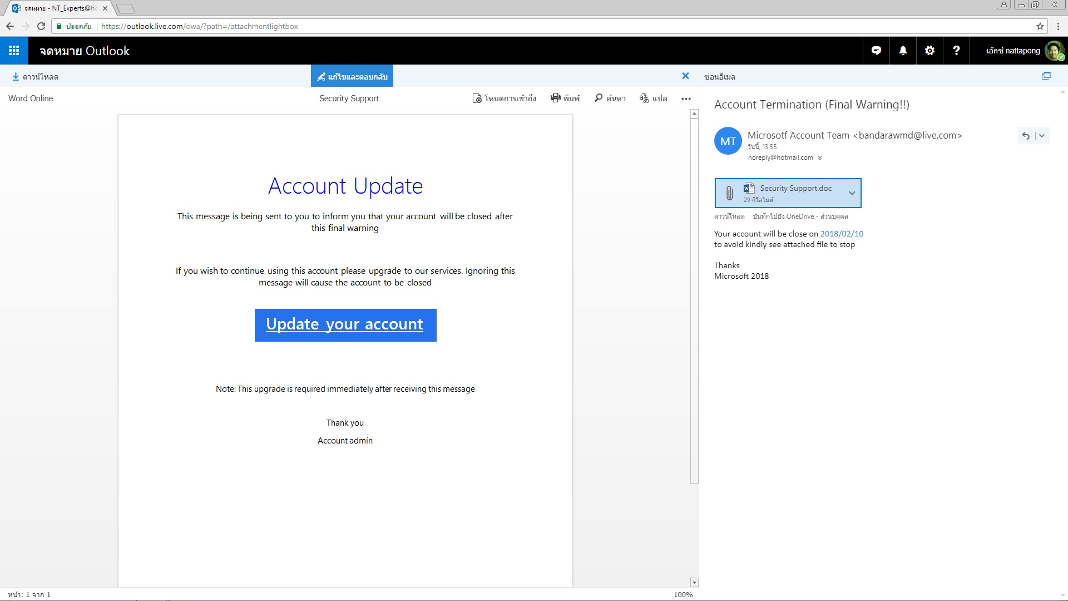Print the document with พิมพ์
Image resolution: width=1068 pixels, height=601 pixels.
[x=565, y=98]
